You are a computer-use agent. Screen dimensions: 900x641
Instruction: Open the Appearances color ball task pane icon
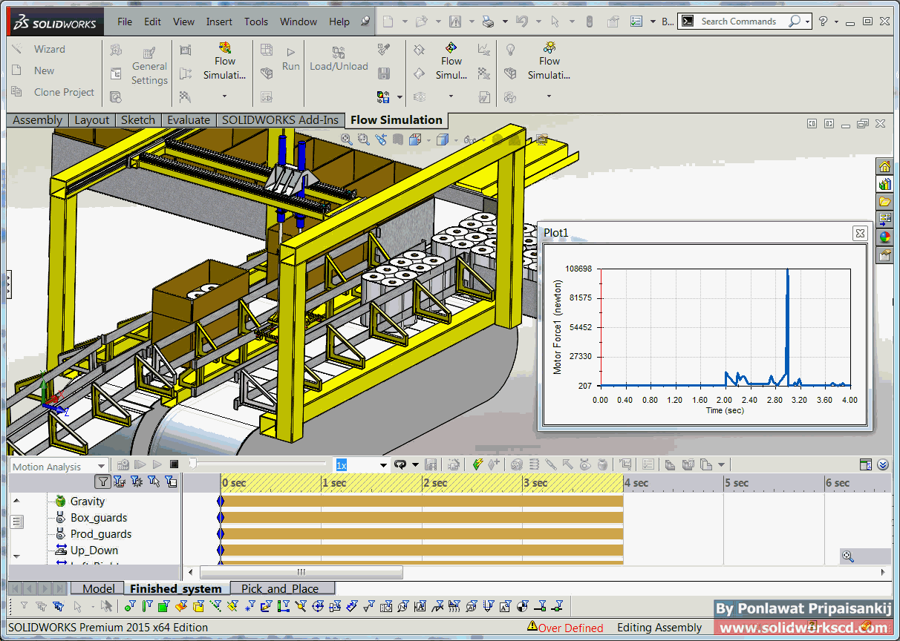(884, 237)
